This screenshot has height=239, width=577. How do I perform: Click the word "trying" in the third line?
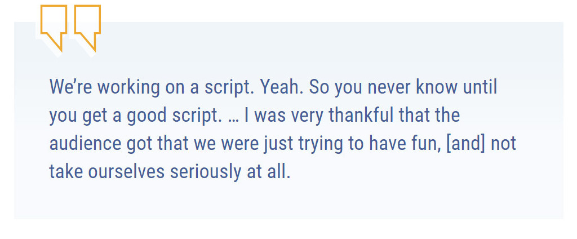coord(319,143)
